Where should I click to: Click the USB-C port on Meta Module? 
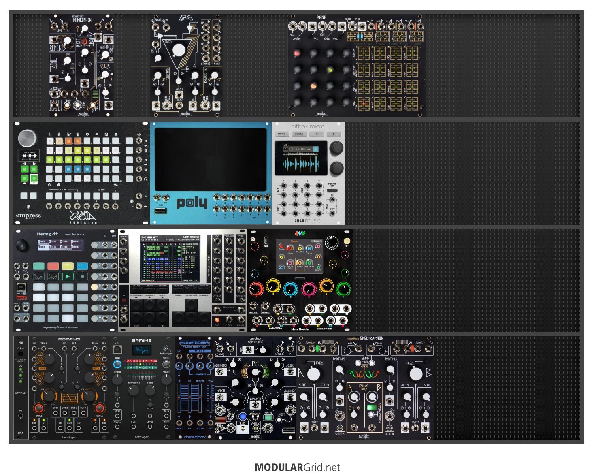coord(266,239)
